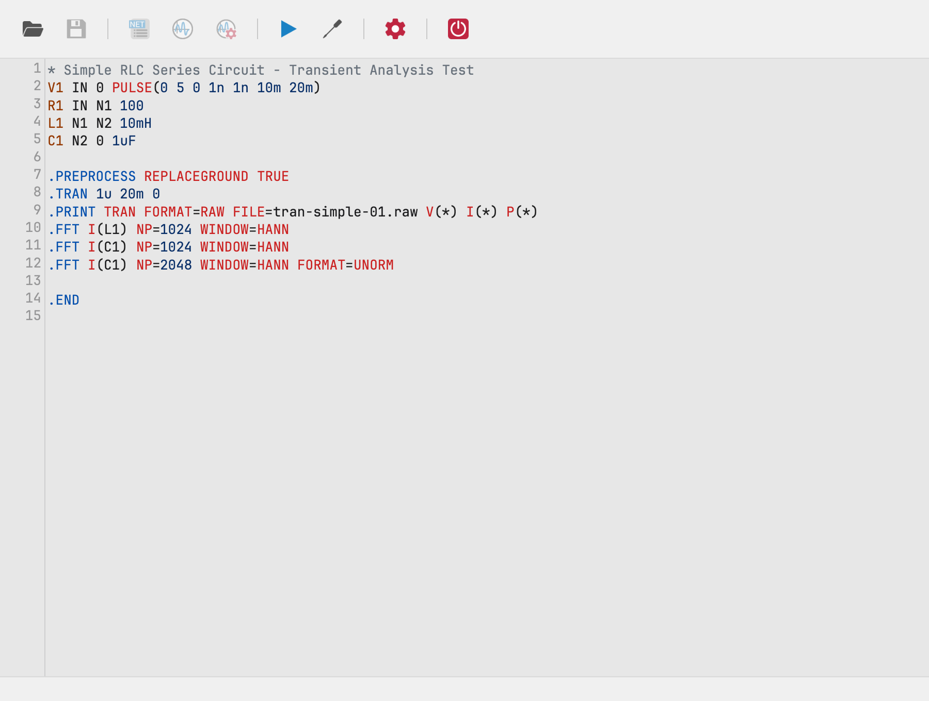Click the .PREPROCESS directive
Screen dimensions: 929x701
click(x=92, y=176)
